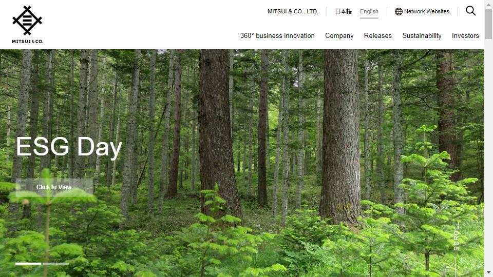Open the Investors menu item

[x=465, y=36]
